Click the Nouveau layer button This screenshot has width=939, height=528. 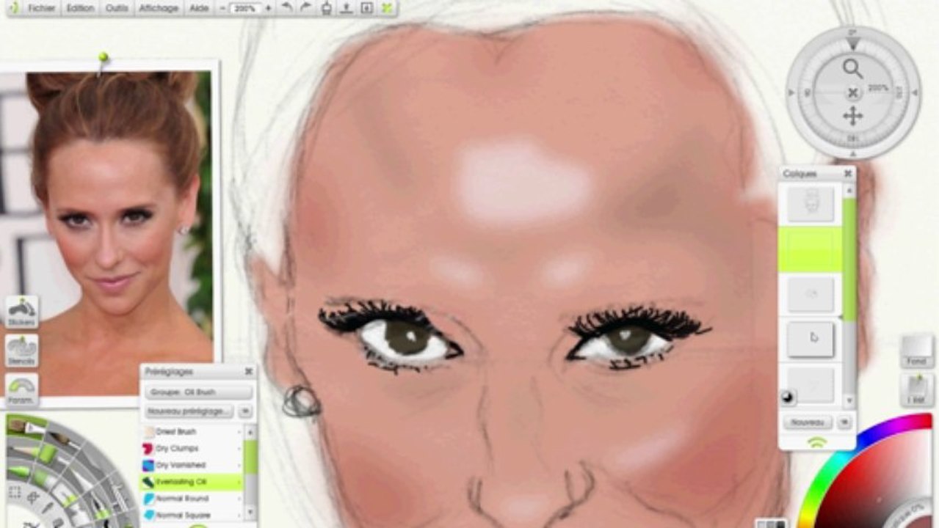(808, 422)
